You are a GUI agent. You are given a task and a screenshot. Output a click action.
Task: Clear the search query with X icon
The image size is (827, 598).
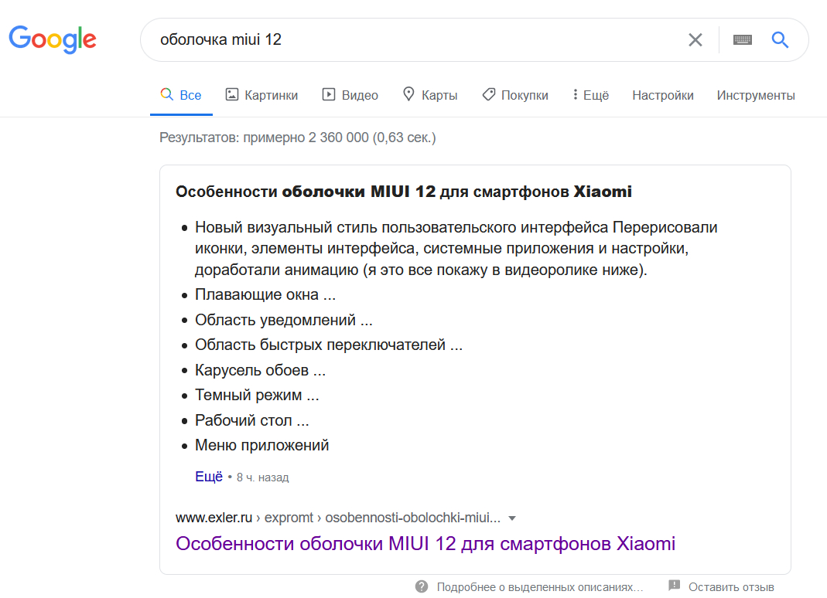tap(695, 39)
